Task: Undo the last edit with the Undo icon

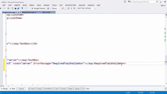Action: [22, 8]
